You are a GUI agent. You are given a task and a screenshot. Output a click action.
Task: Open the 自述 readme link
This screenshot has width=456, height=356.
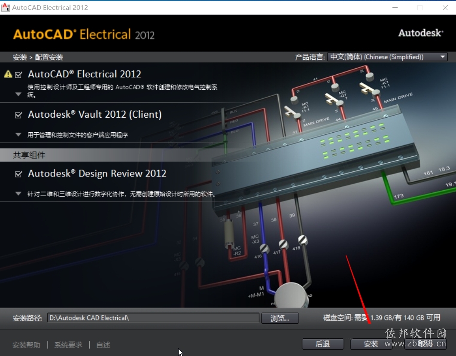[x=103, y=345]
